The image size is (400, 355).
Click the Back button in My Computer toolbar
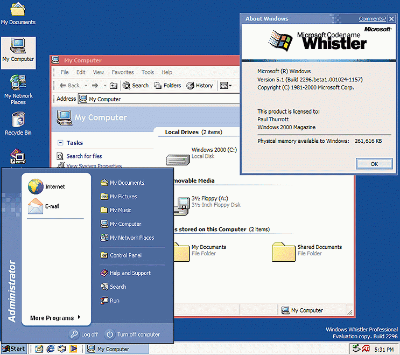point(69,86)
